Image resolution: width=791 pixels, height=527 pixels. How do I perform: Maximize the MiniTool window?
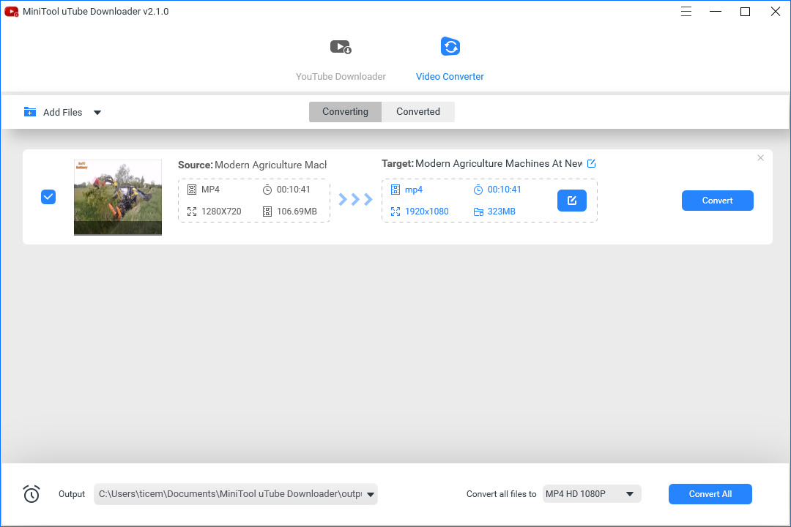745,11
